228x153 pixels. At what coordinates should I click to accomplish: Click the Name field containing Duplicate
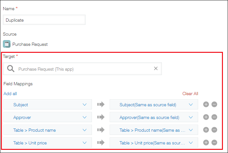coord(44,20)
